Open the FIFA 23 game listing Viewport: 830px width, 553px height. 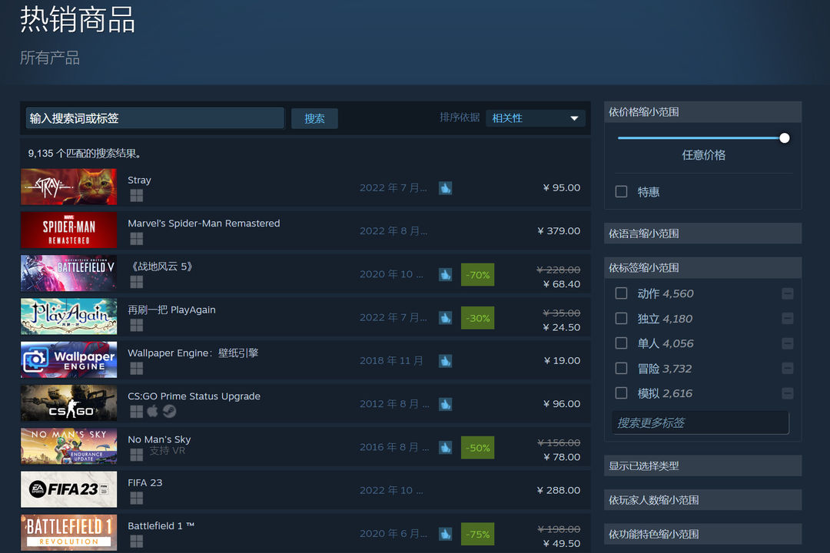(x=305, y=489)
